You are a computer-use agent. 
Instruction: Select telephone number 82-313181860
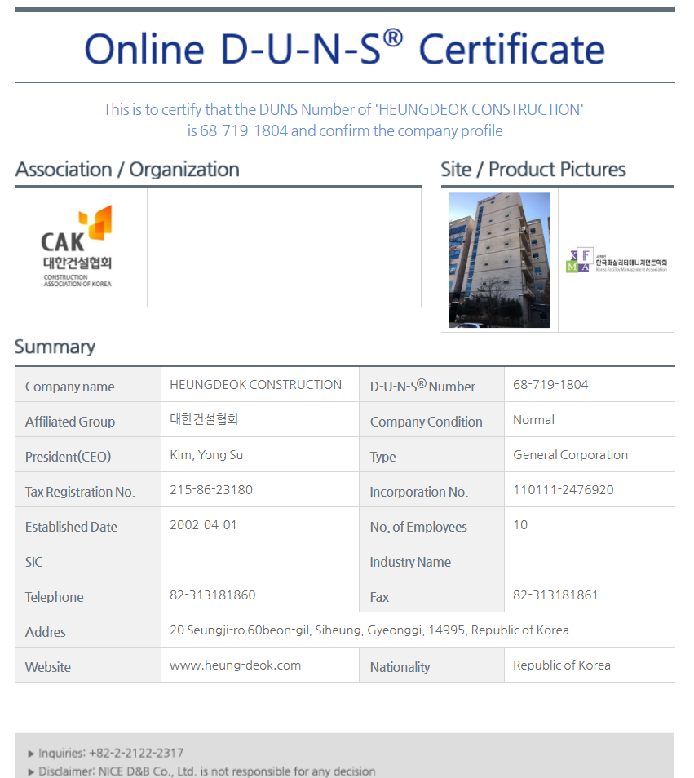213,595
